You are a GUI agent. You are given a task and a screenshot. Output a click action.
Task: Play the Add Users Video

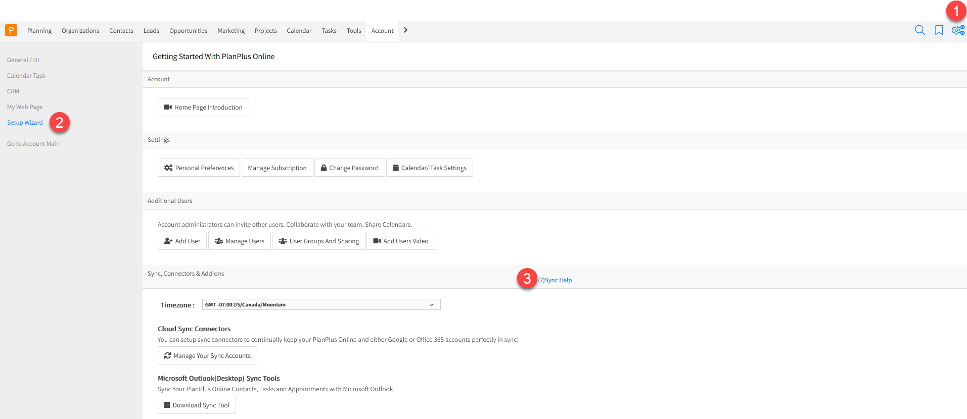(x=401, y=241)
